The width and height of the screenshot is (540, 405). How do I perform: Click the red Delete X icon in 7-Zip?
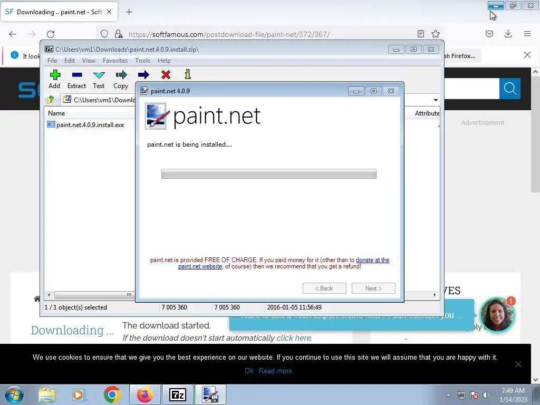pos(166,74)
